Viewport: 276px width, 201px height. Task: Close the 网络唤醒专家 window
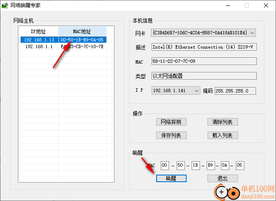(266, 5)
